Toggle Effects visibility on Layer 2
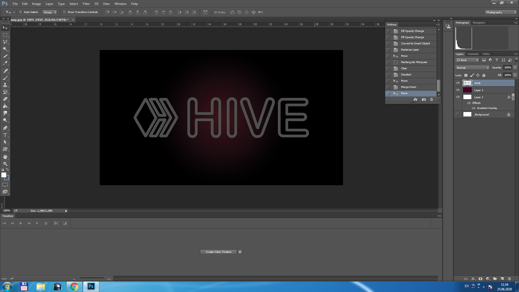The image size is (519, 292). point(469,103)
